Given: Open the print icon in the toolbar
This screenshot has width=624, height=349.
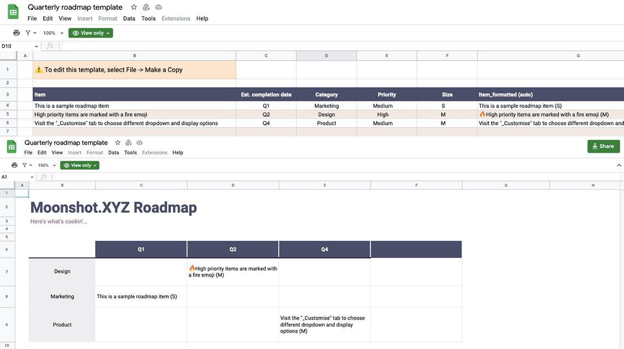Looking at the screenshot, I should point(16,33).
